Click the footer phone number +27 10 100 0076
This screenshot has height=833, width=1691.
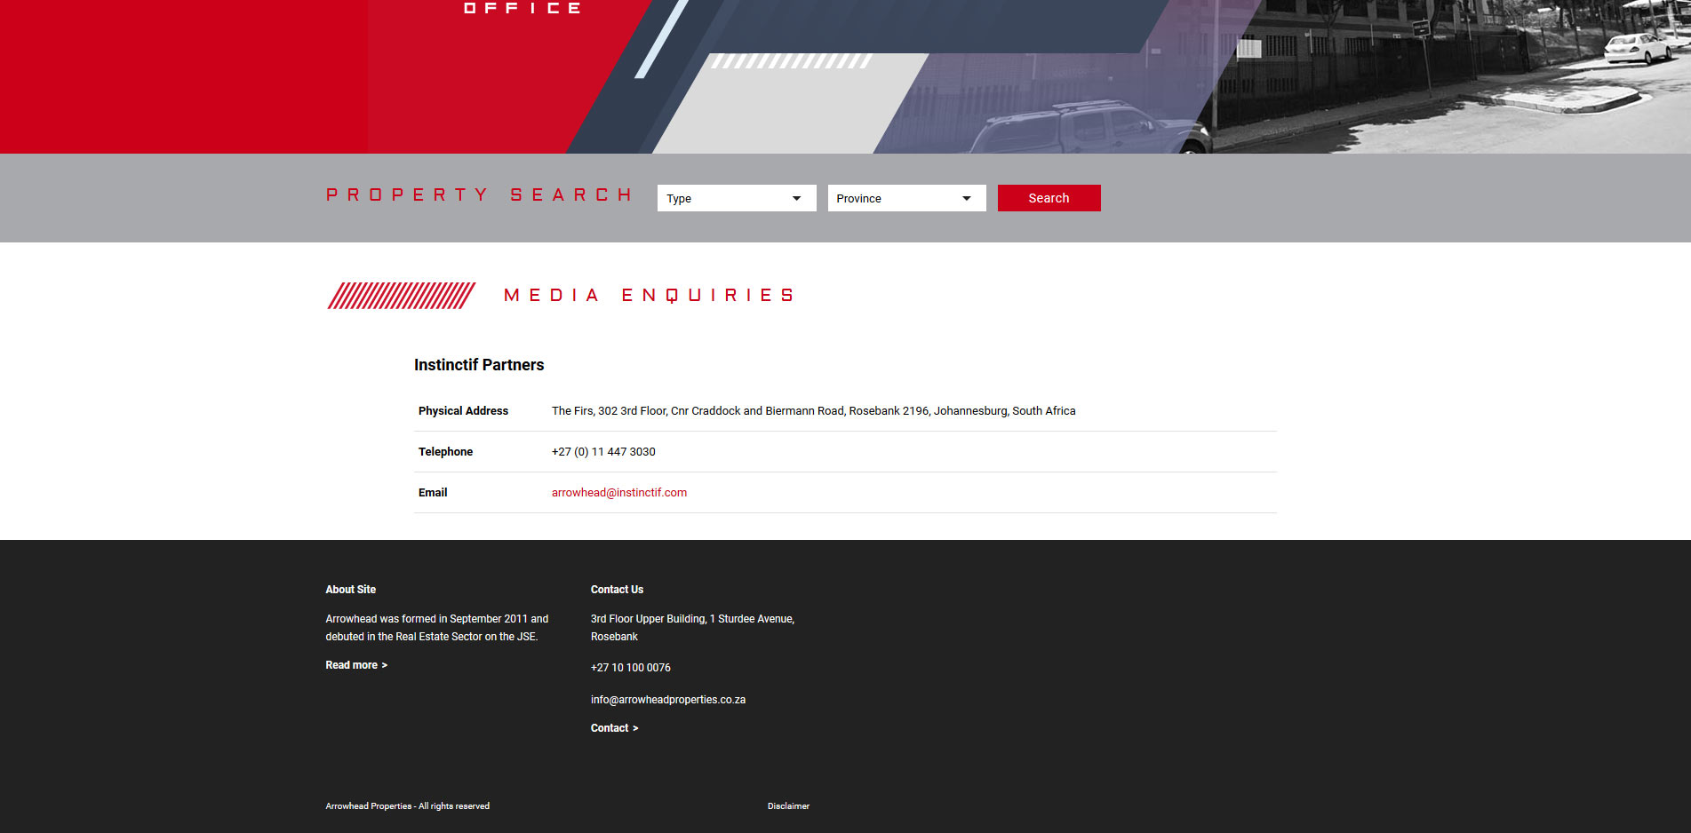click(630, 668)
